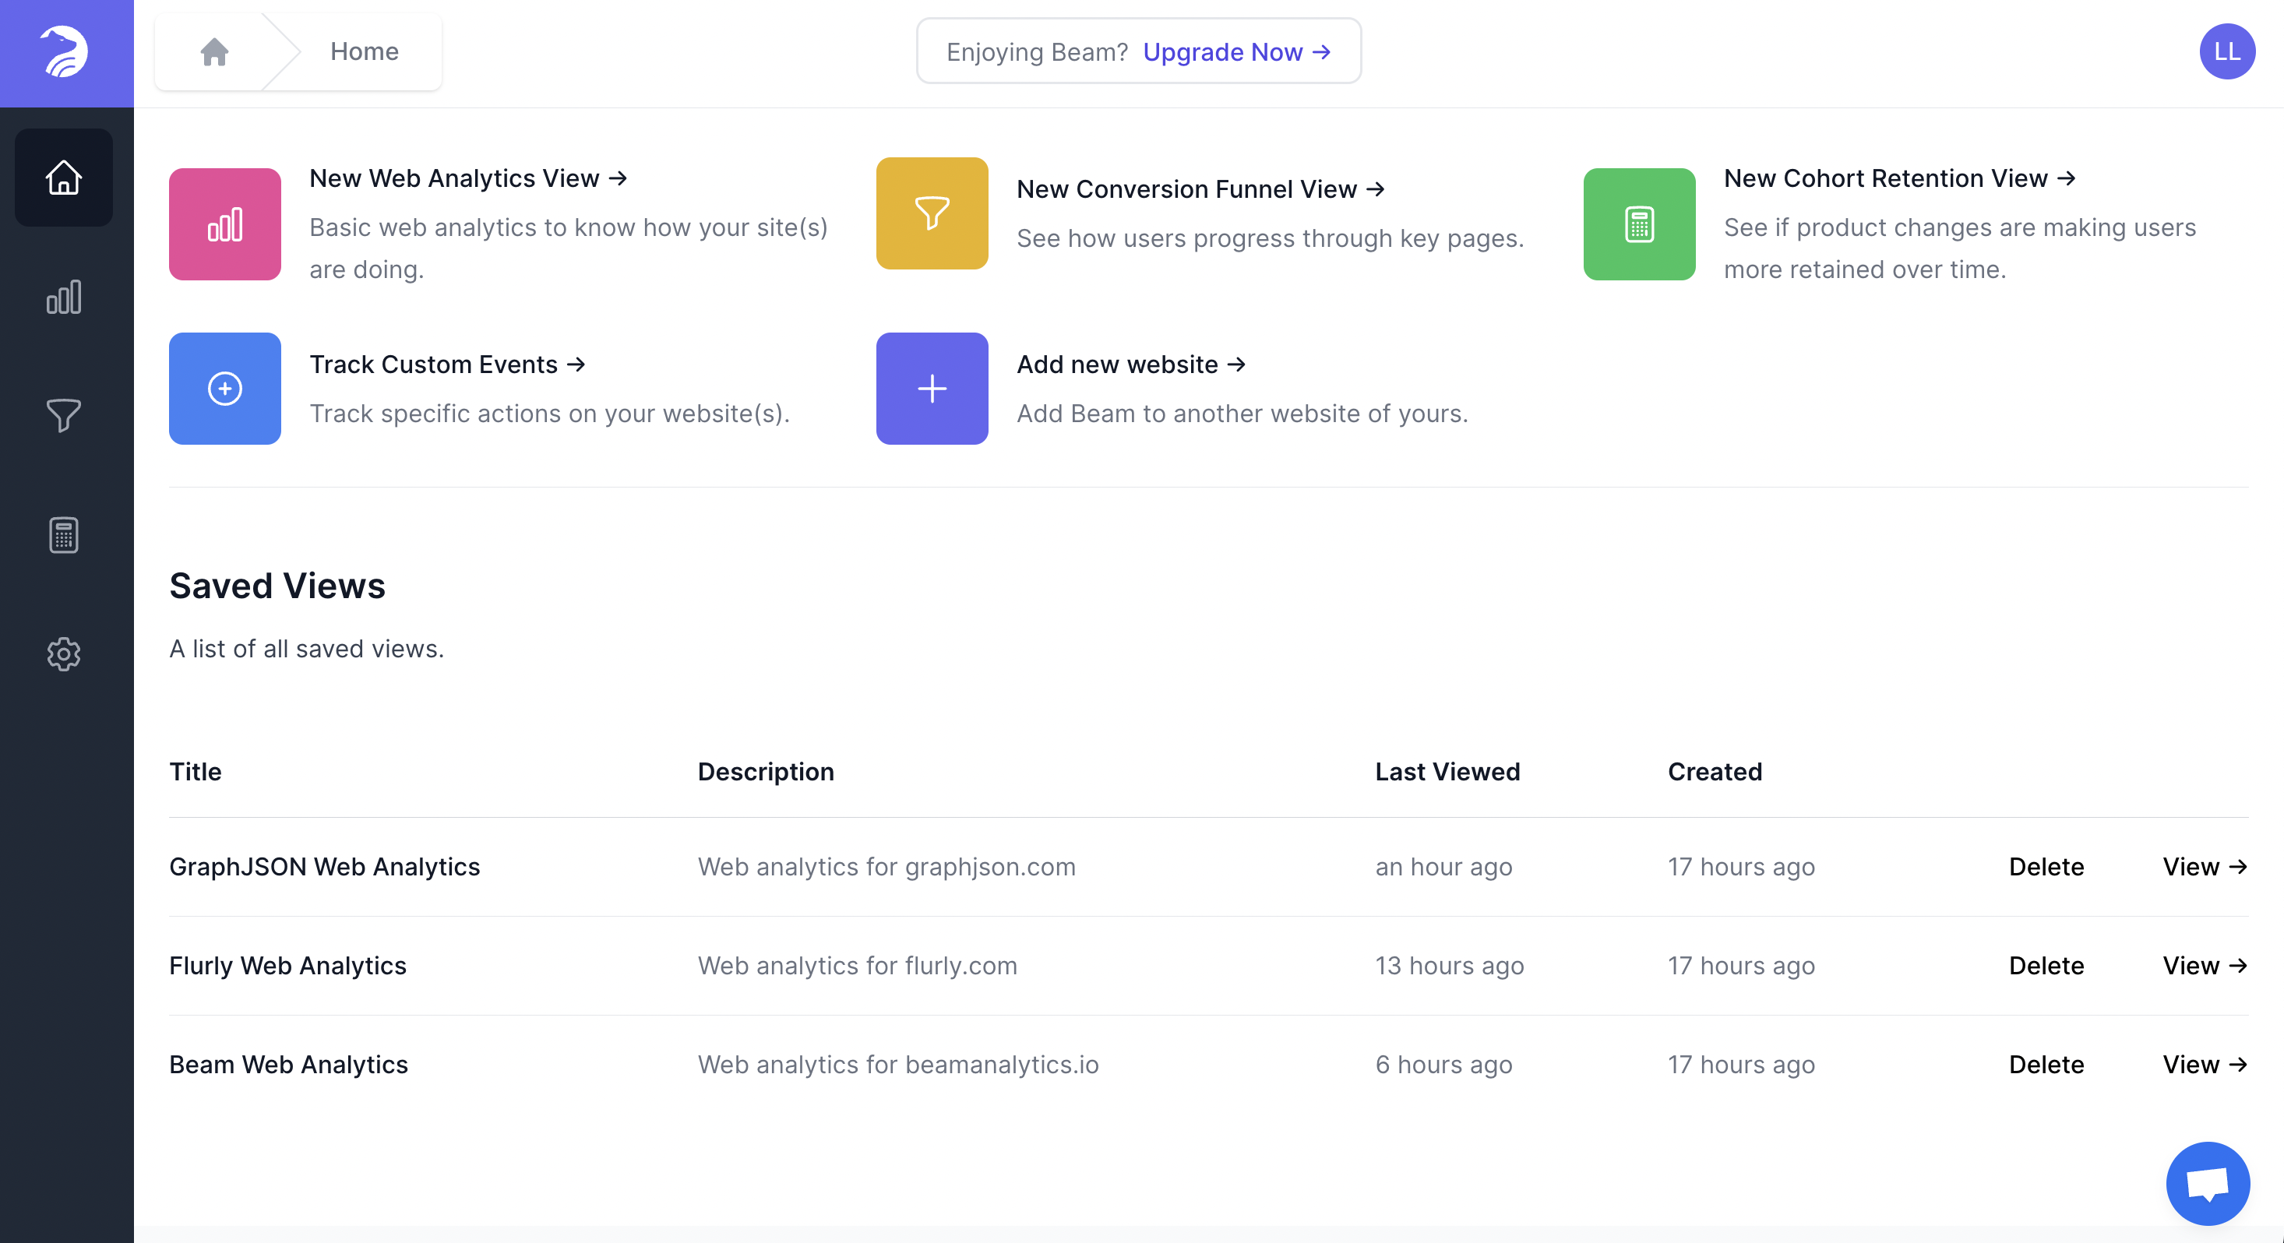Click '17 hours ago' in the Beam row
Image resolution: width=2284 pixels, height=1243 pixels.
(x=1741, y=1064)
